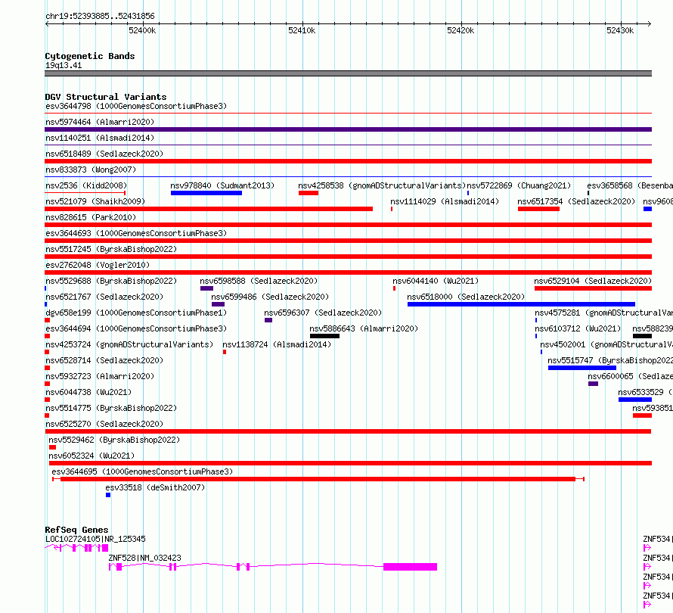
Task: Click the nsv5974464 thick purple bar
Action: pos(348,129)
